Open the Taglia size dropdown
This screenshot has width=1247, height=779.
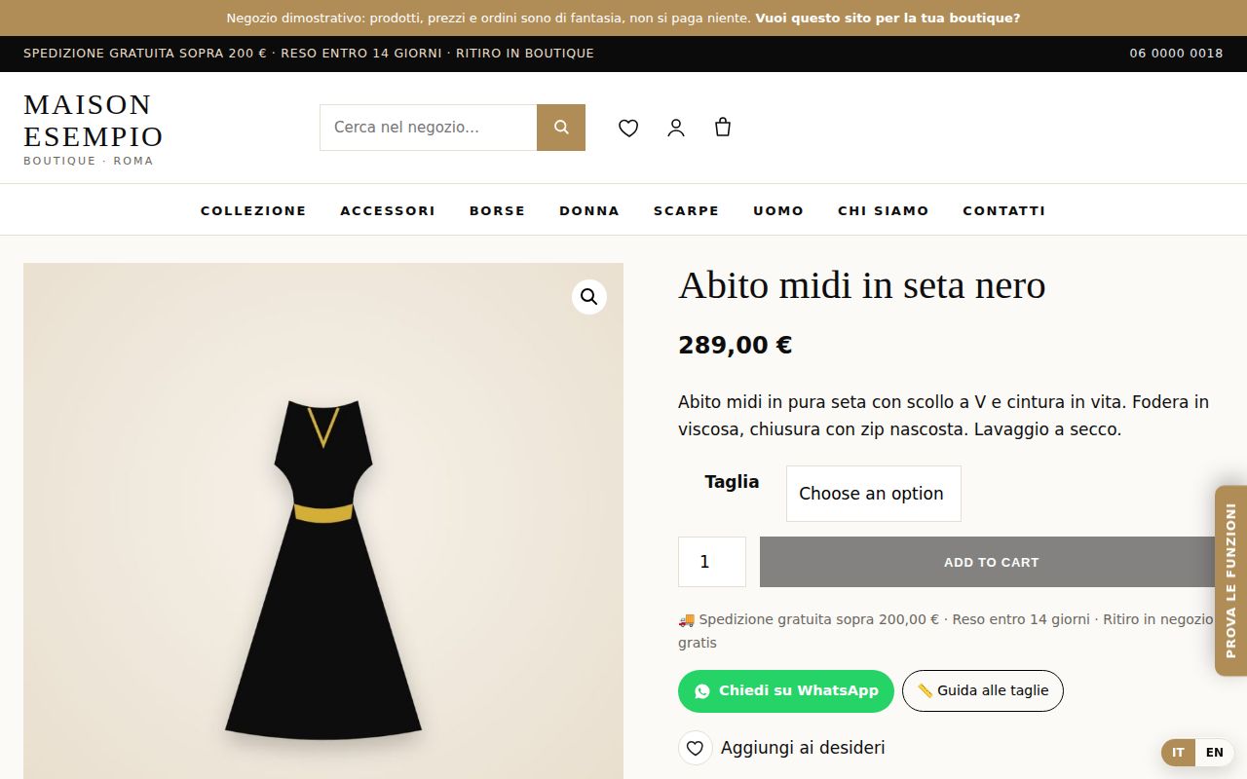click(x=874, y=494)
